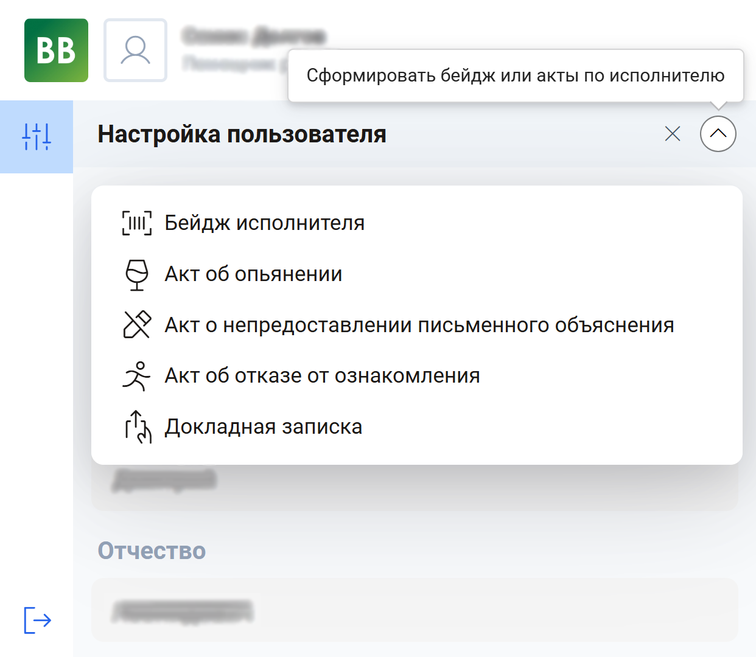Close the user settings panel with X
The width and height of the screenshot is (756, 657).
[x=673, y=134]
